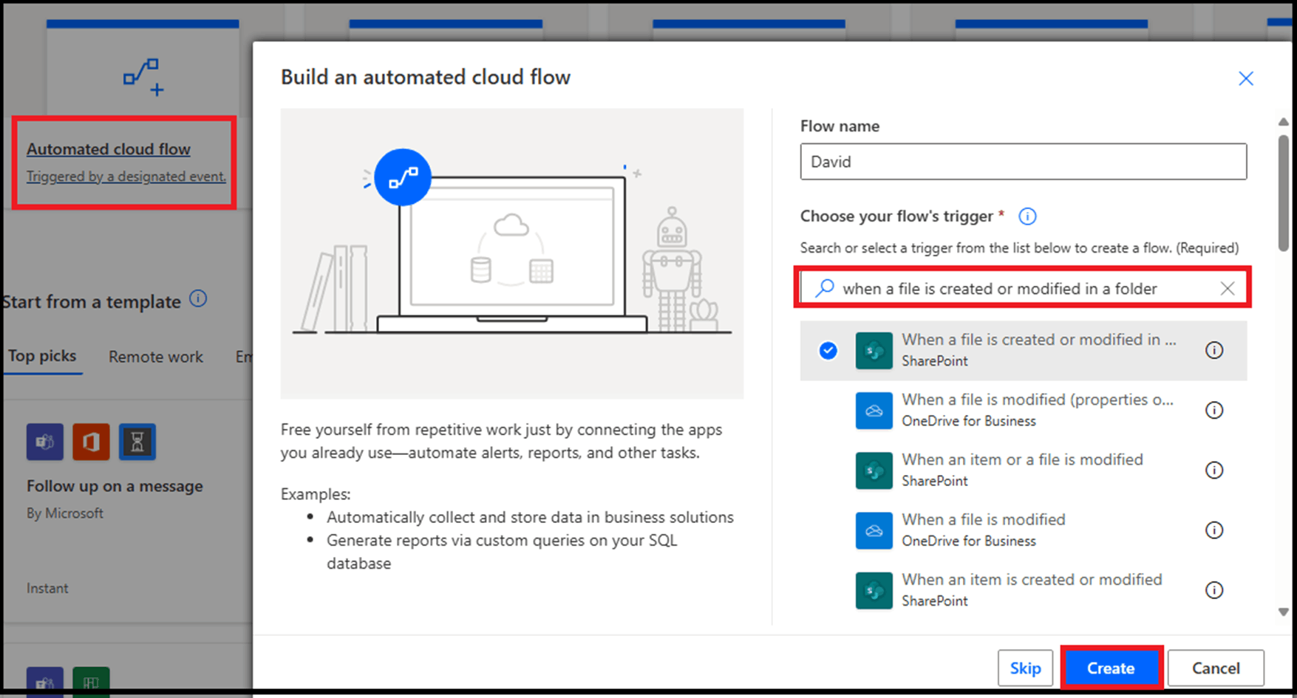The width and height of the screenshot is (1297, 698).
Task: Switch to the Top picks tab
Action: click(x=42, y=356)
